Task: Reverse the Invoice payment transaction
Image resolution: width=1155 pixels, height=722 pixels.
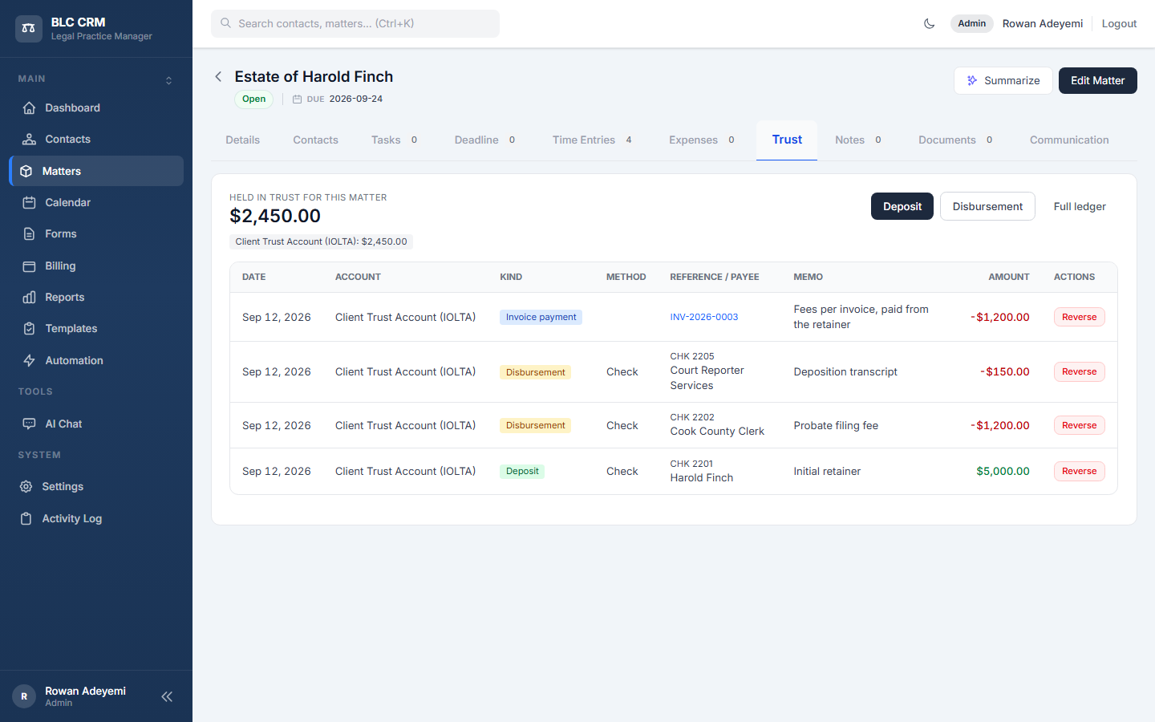Action: (x=1079, y=317)
